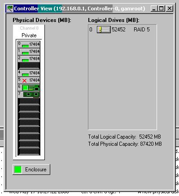The height and width of the screenshot is (196, 179).
Task: Select physical disk 4 drive icon
Action: 25,74
